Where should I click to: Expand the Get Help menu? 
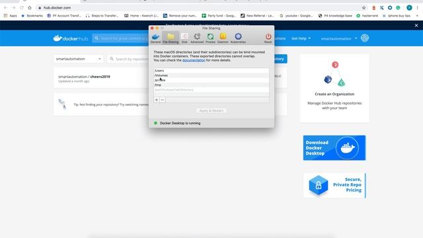(x=301, y=38)
